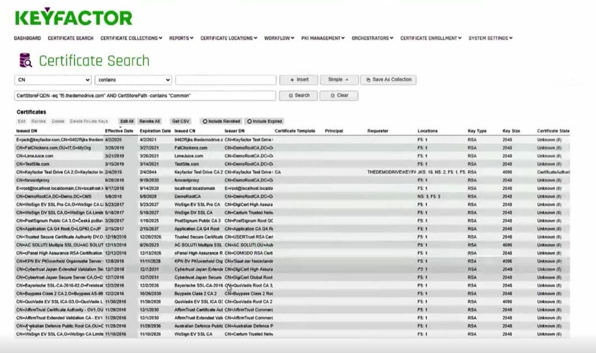The width and height of the screenshot is (596, 353).
Task: Click the Delete Private Keys button
Action: pos(89,121)
